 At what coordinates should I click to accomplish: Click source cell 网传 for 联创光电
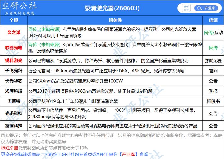[213, 48]
